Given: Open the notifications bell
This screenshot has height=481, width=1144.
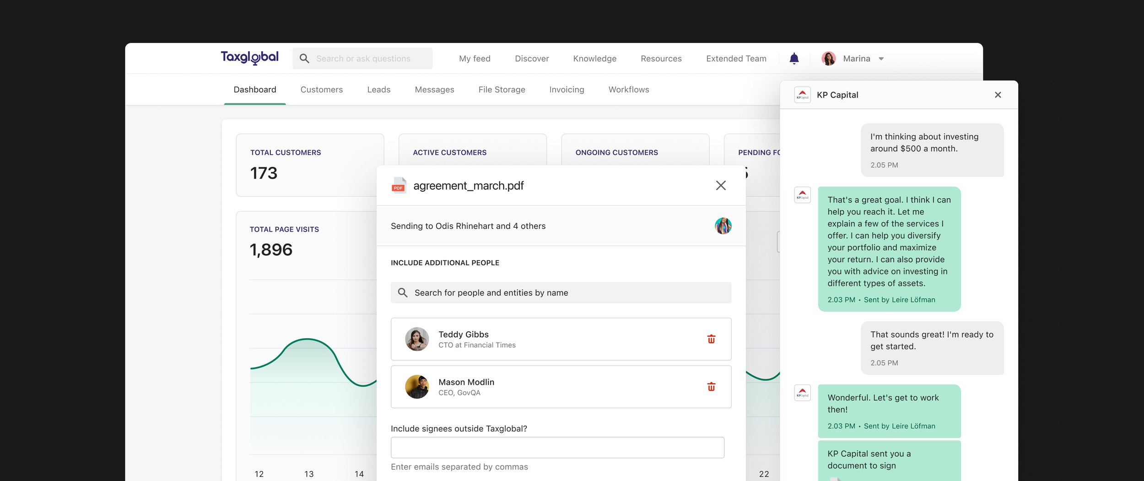Looking at the screenshot, I should 794,59.
